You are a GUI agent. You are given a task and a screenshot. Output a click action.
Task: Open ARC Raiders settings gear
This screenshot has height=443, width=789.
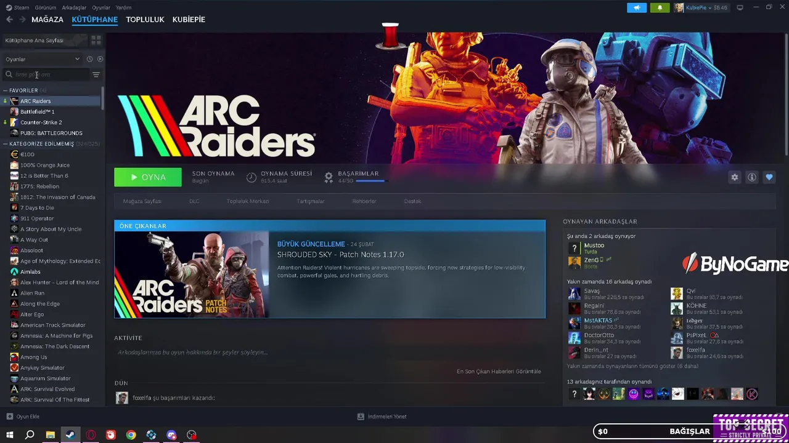pyautogui.click(x=734, y=177)
